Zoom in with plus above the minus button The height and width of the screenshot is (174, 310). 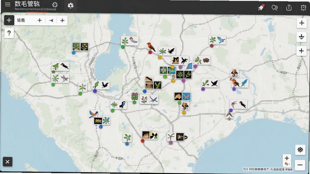pos(287,158)
